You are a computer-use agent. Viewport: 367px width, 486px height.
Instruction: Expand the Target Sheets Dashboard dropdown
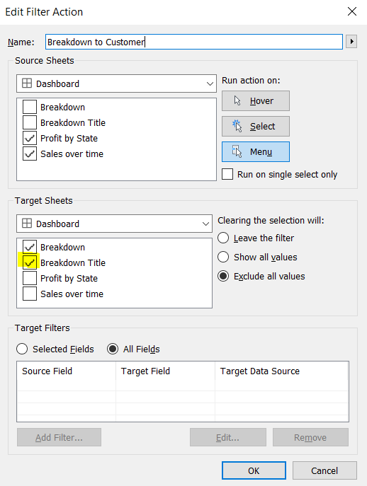[x=114, y=224]
